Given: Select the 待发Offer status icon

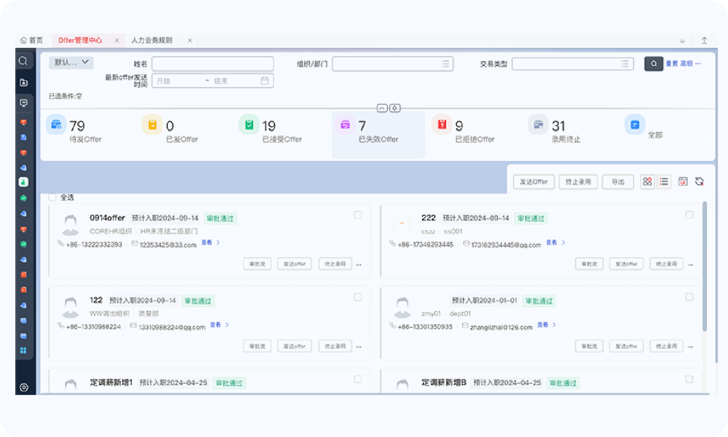Looking at the screenshot, I should [x=56, y=124].
